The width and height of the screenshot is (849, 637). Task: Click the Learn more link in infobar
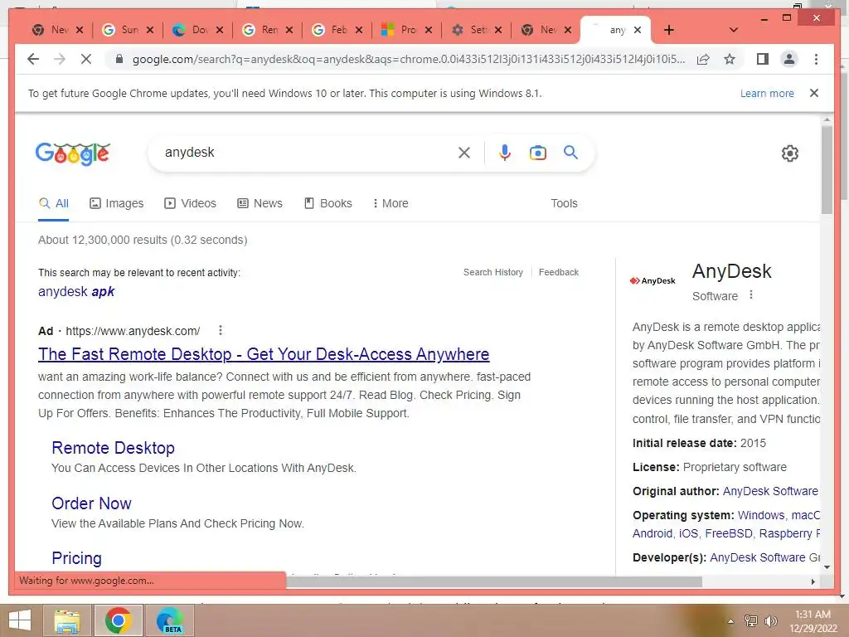click(767, 93)
